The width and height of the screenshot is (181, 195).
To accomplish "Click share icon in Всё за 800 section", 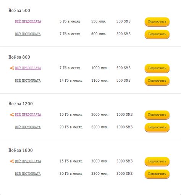I will point(12,68).
